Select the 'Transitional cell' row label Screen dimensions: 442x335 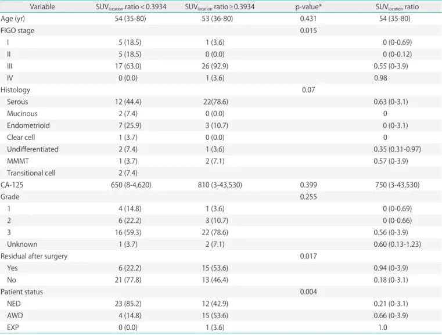click(31, 173)
